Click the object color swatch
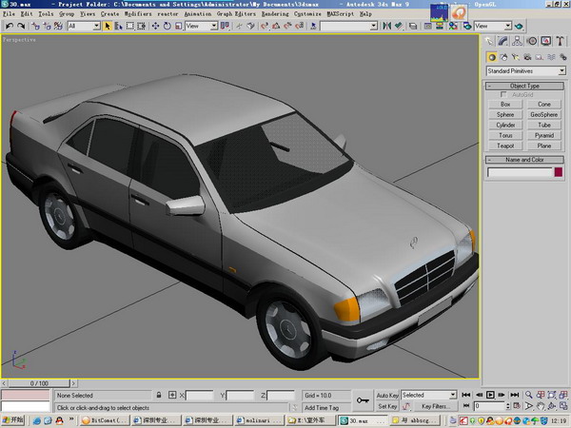Screen dimensions: 571x428 pos(560,172)
